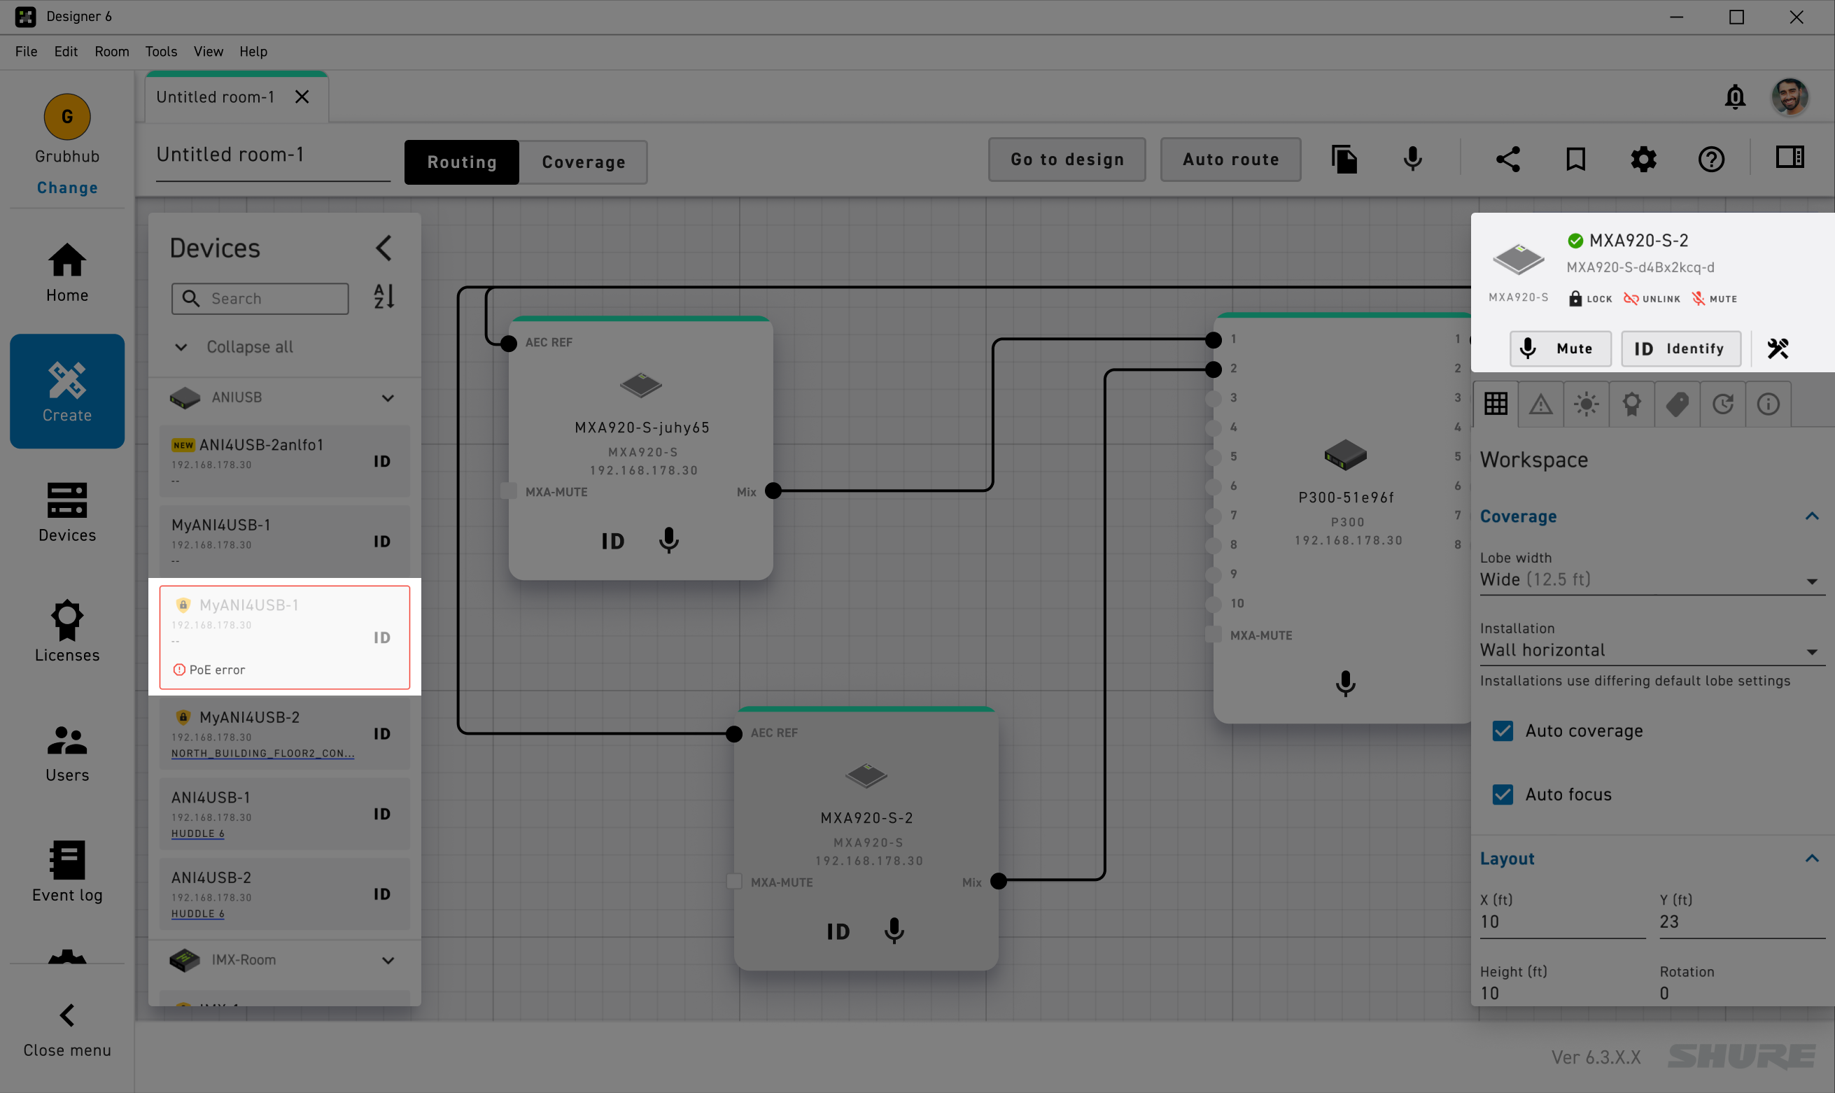Open Installation dropdown
Viewport: 1835px width, 1093px height.
(1652, 650)
